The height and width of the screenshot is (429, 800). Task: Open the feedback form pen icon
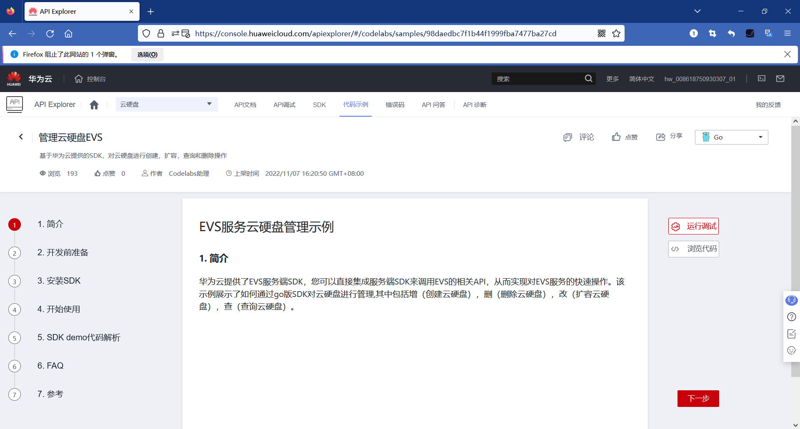click(x=791, y=334)
